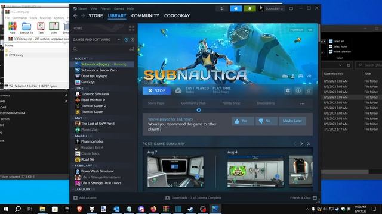Image resolution: width=382 pixels, height=214 pixels.
Task: Open Steam announcements megaphone icon
Action: pos(236,8)
